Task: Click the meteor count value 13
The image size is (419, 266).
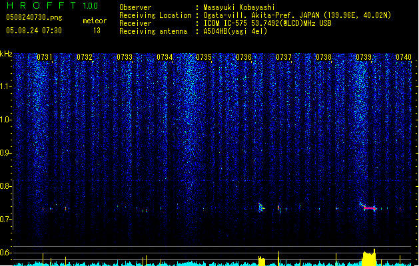Action: tap(97, 31)
